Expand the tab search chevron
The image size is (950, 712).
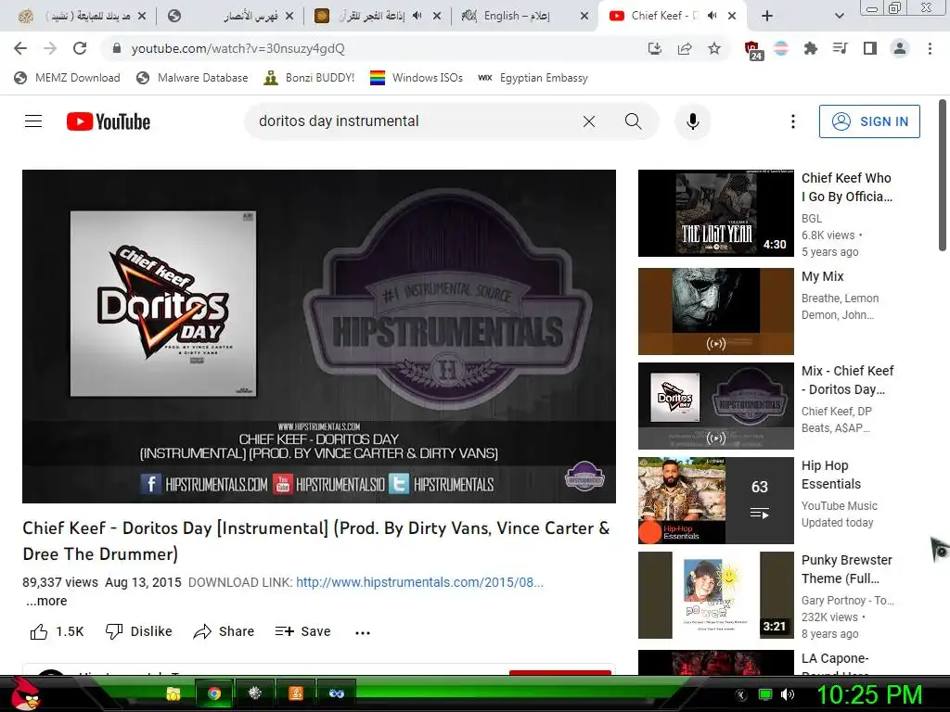click(x=839, y=16)
